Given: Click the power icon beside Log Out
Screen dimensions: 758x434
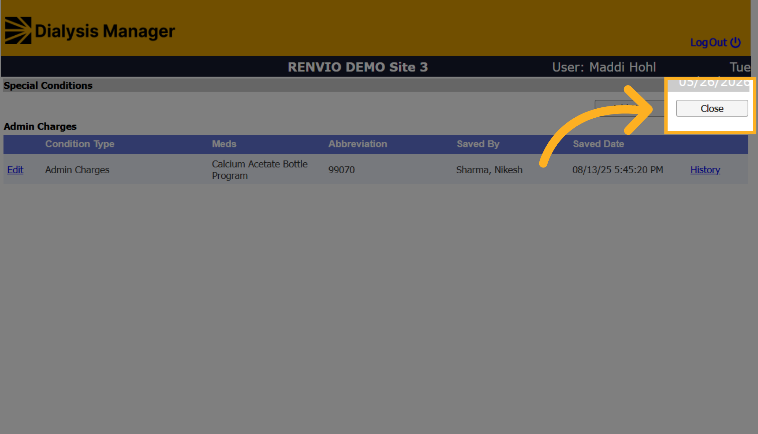Looking at the screenshot, I should pos(735,42).
